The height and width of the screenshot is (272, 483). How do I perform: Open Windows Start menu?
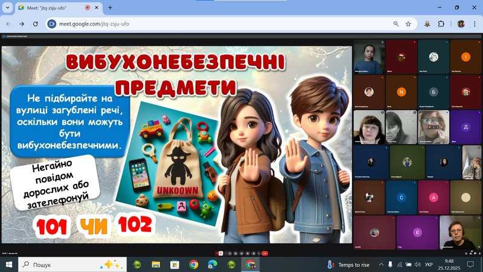(9, 265)
